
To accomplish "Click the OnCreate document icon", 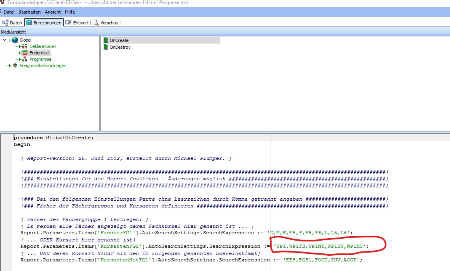I will coord(106,40).
